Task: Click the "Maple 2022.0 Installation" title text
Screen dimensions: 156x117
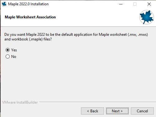Action: coord(28,4)
